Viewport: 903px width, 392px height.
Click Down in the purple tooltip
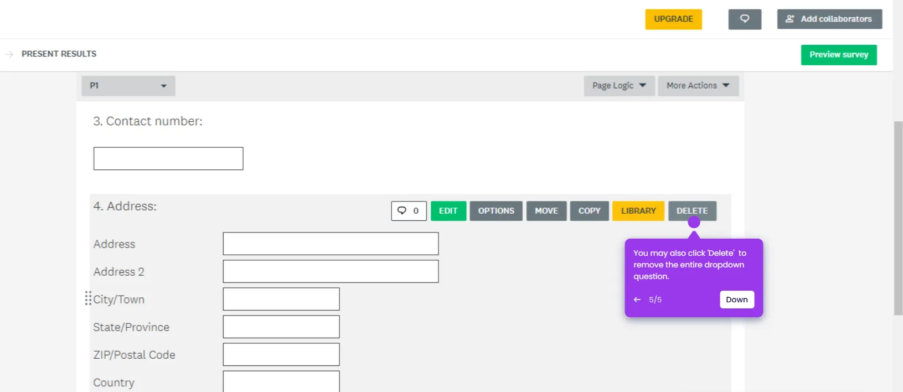[x=737, y=300]
